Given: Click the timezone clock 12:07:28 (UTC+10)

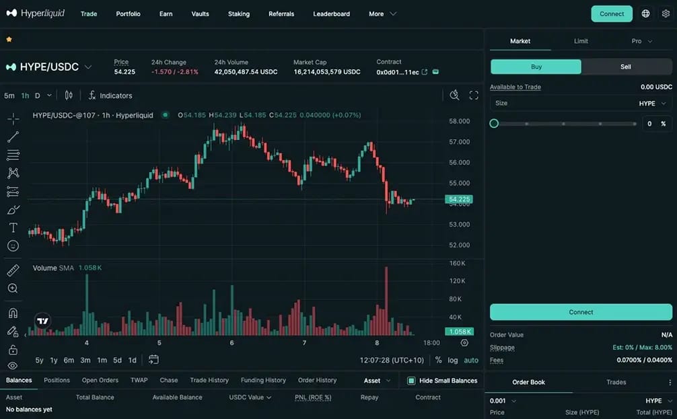Looking at the screenshot, I should [392, 360].
